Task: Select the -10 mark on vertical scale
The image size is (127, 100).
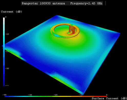Action: pos(7,34)
